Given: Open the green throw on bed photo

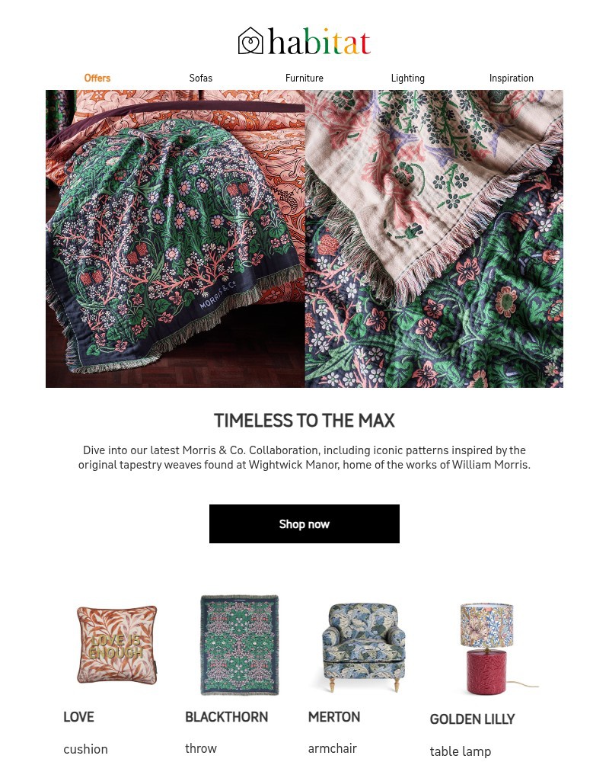Looking at the screenshot, I should (x=175, y=239).
